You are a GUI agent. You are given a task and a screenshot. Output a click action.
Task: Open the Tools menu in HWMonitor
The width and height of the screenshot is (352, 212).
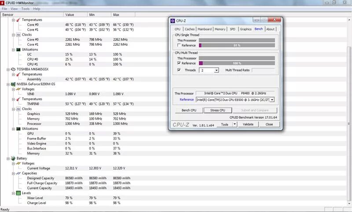26,9
